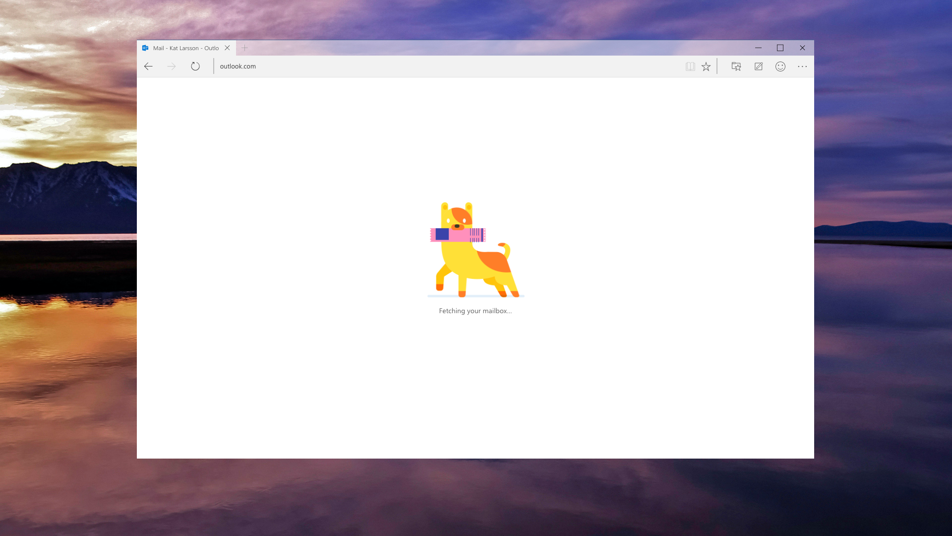Refresh the outlook.com page
The image size is (952, 536).
click(195, 67)
